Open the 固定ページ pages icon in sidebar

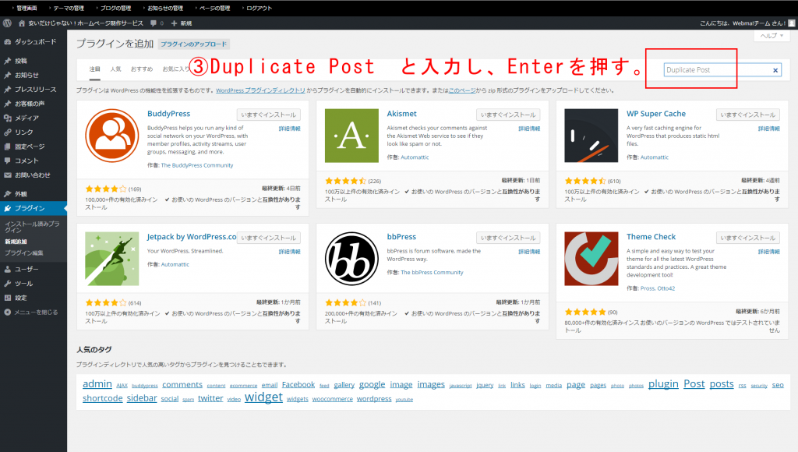[8, 147]
